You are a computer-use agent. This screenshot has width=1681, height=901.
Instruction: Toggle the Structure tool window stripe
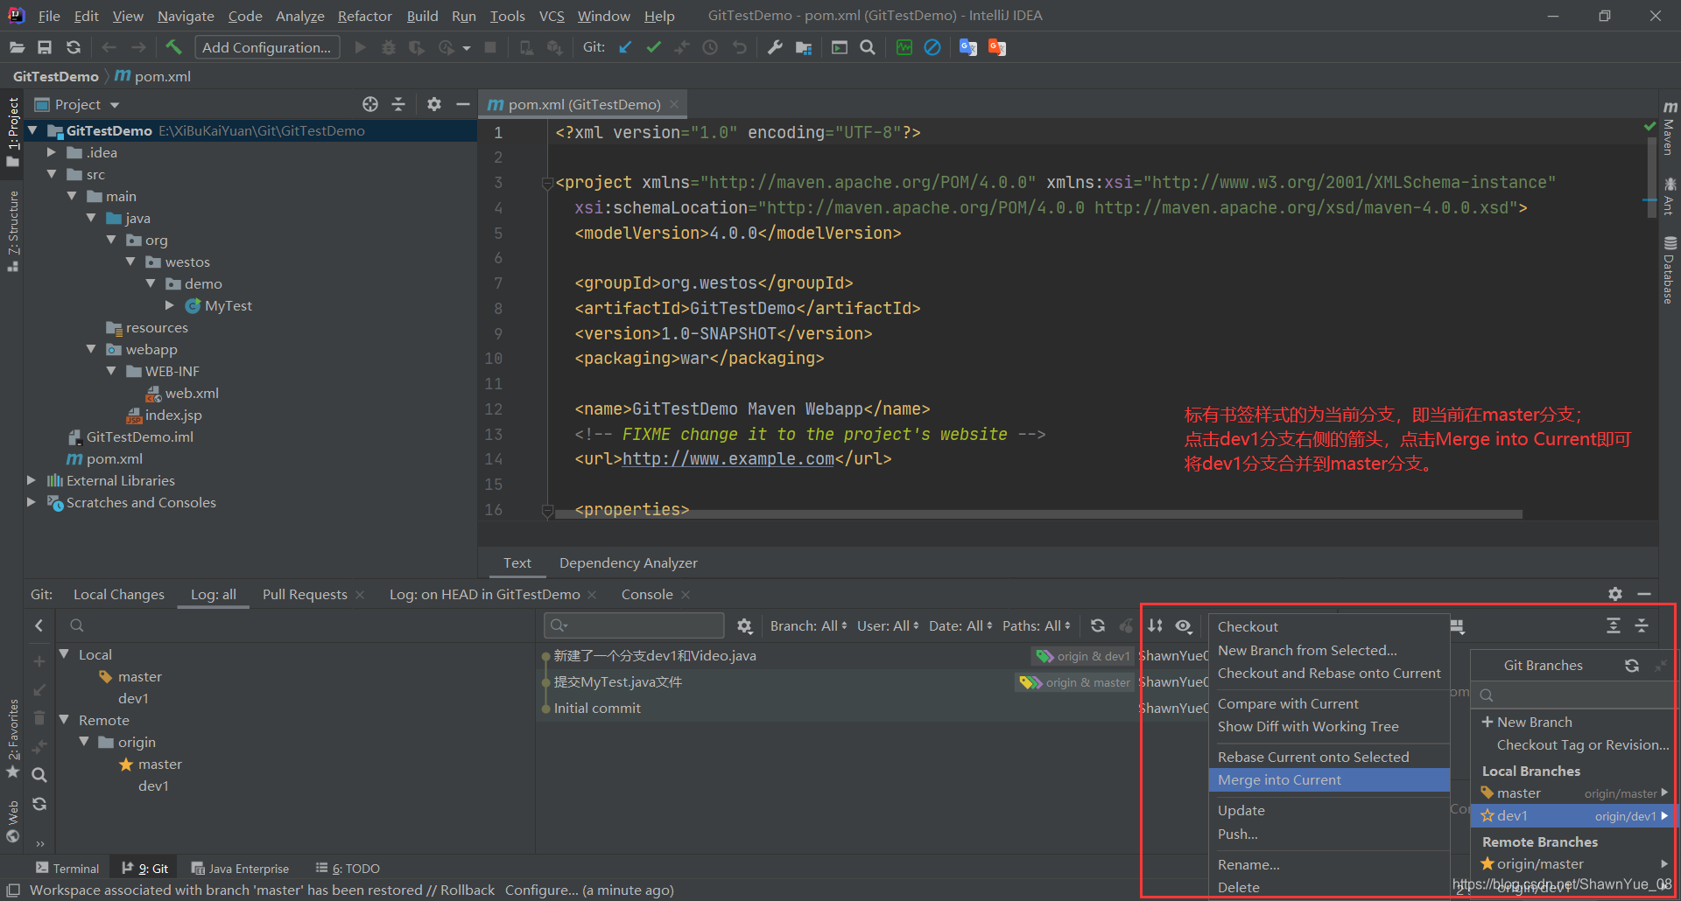click(12, 231)
